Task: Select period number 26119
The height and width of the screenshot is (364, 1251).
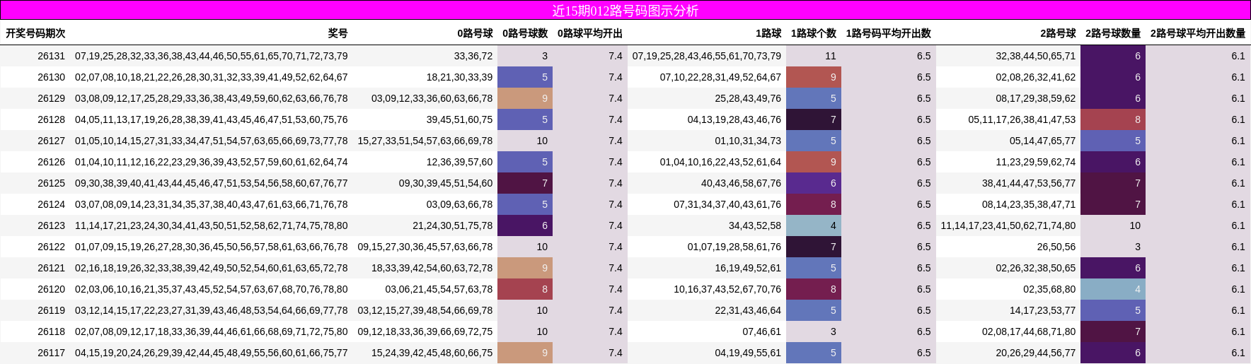Action: 51,310
